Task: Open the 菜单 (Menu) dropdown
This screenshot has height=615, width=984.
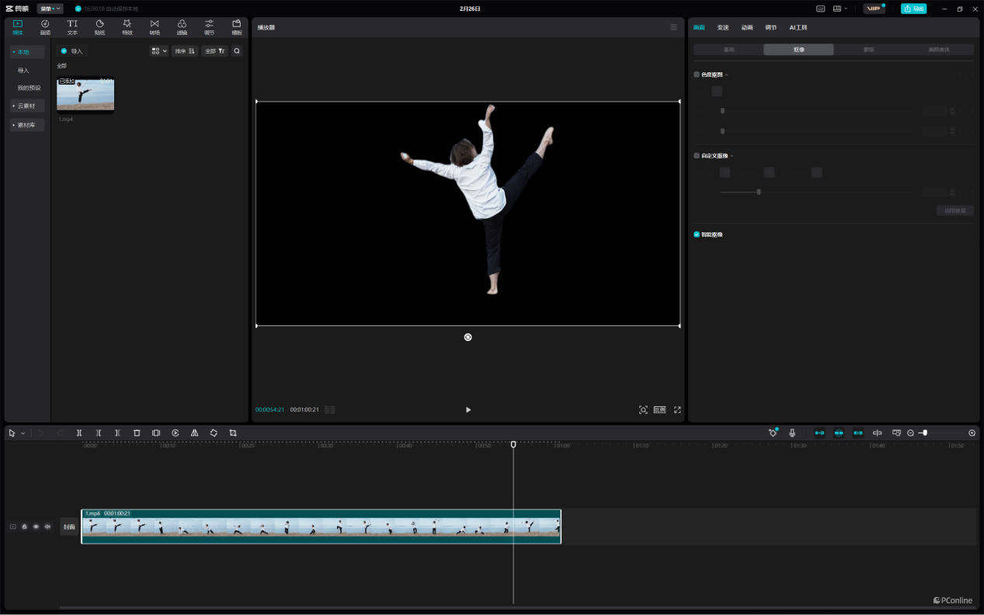Action: [50, 9]
